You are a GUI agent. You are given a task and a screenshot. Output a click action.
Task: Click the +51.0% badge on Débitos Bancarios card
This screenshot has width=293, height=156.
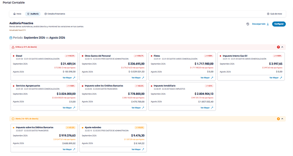70,128
